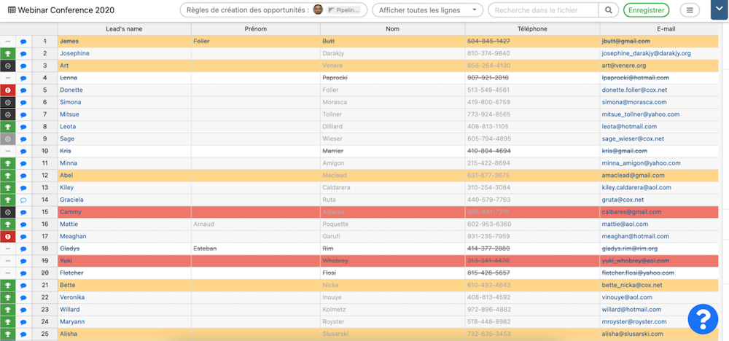729x341 pixels.
Task: Select the Nom cell Garufi
Action: tap(392, 237)
